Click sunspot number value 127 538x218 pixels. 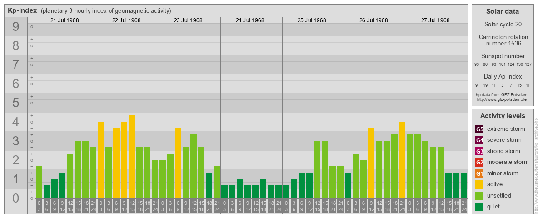[528, 65]
